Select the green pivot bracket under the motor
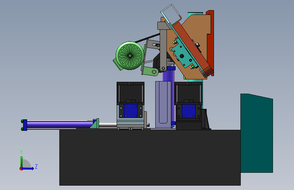Viewport: 294px width, 190px height. tap(150, 71)
